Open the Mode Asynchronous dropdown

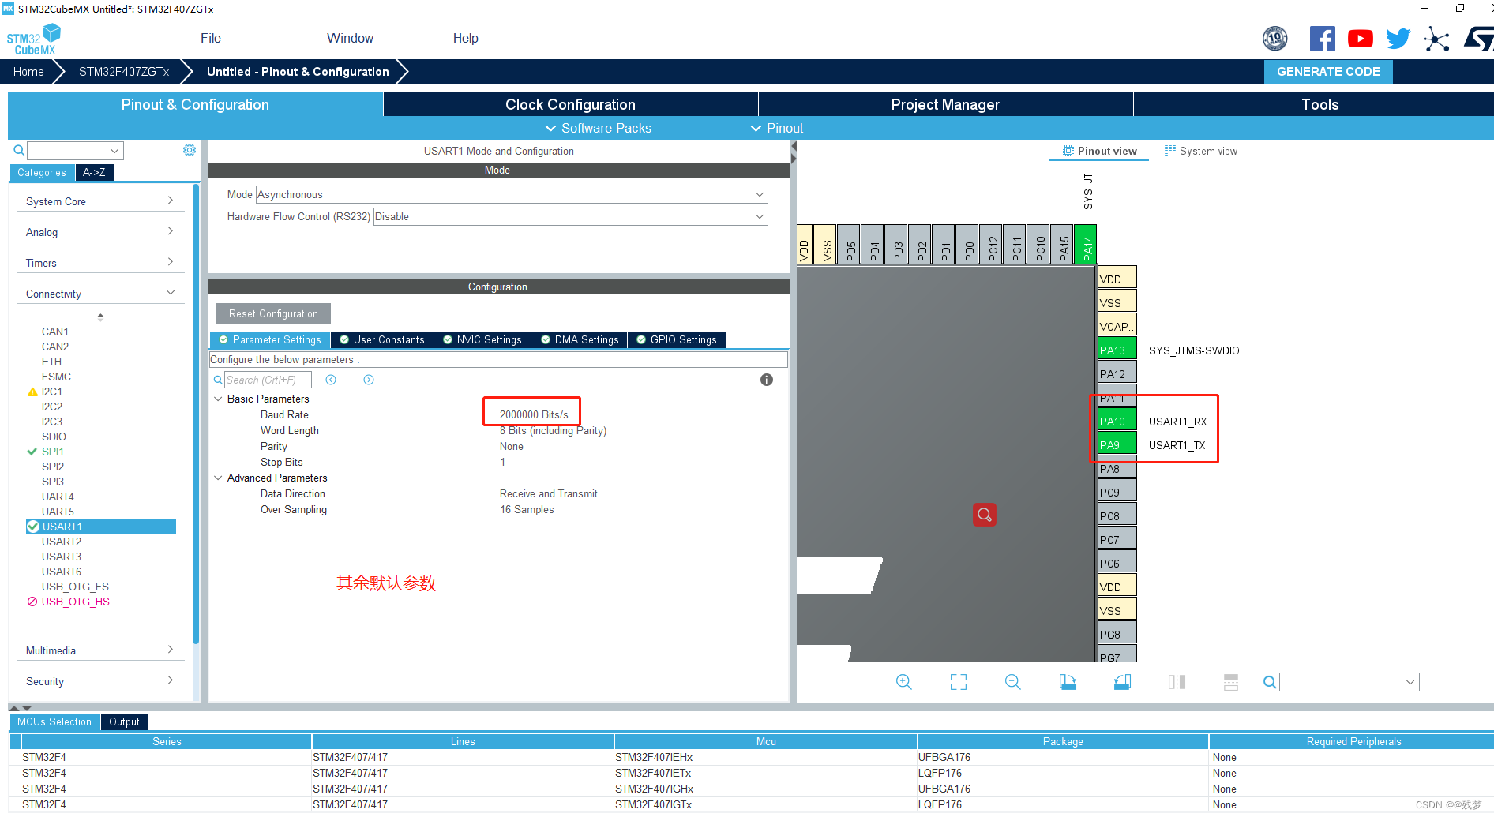[511, 194]
